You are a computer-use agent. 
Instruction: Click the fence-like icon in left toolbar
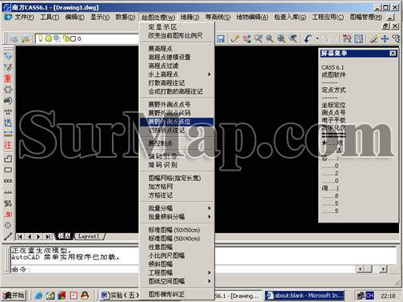(8, 191)
